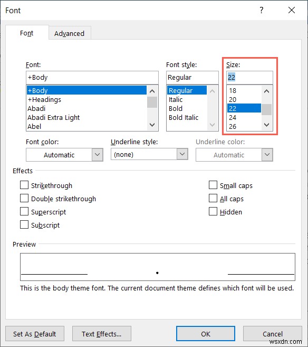Screen dimensions: 308x347
Task: Choose Abadi font from the list
Action: 86,108
